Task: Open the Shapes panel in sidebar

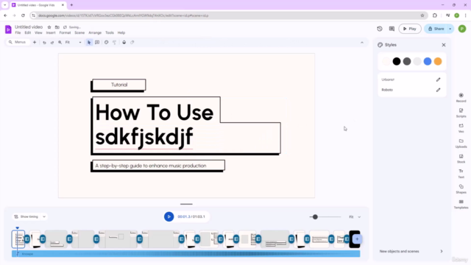Action: 461,189
